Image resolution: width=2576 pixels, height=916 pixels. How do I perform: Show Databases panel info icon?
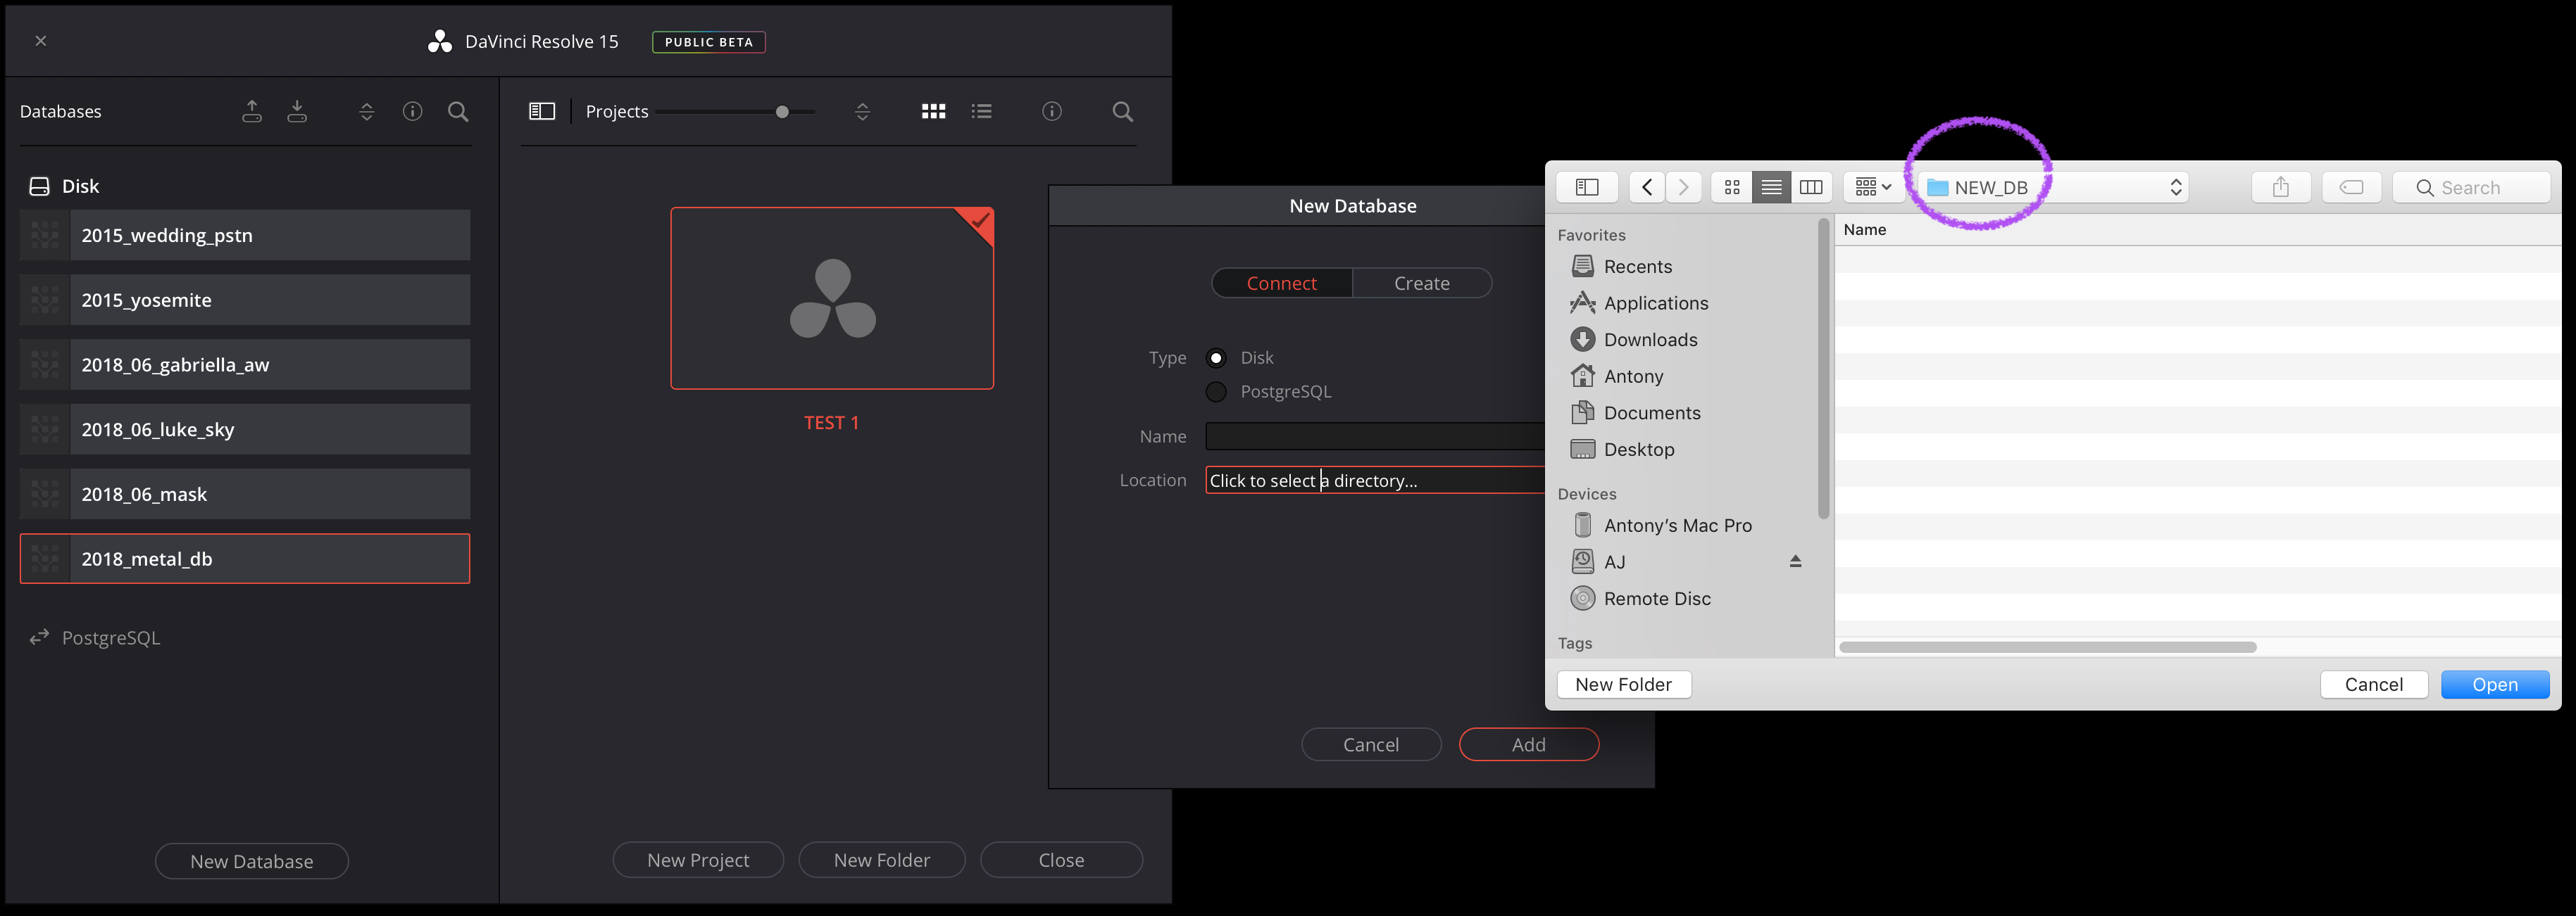pos(412,111)
